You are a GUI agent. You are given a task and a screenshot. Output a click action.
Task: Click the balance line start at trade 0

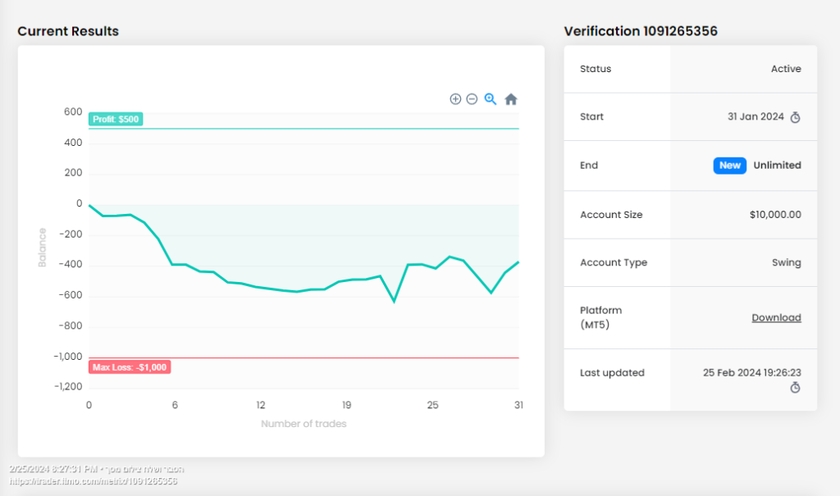coord(89,205)
